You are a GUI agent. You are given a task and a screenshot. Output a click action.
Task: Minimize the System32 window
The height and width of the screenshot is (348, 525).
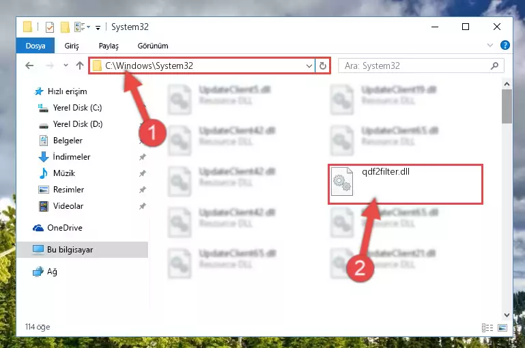(x=435, y=27)
